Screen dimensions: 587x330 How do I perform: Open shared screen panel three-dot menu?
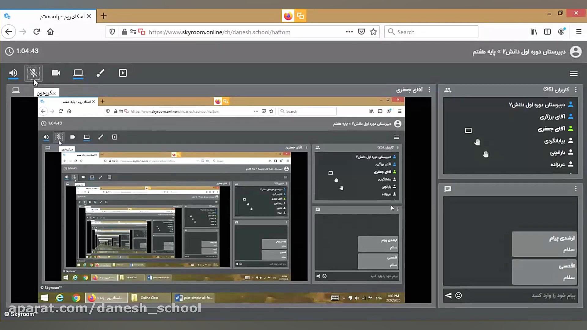click(x=429, y=90)
